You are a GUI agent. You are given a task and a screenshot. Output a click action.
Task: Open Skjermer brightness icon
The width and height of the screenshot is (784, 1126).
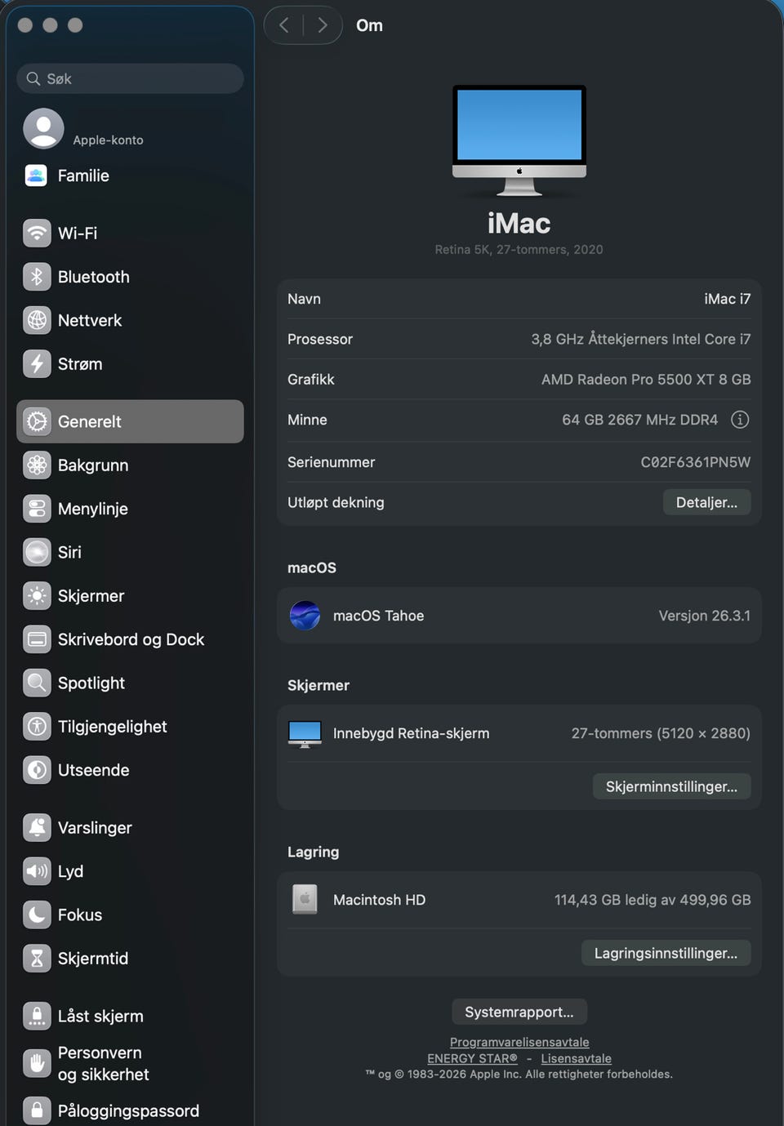click(37, 596)
